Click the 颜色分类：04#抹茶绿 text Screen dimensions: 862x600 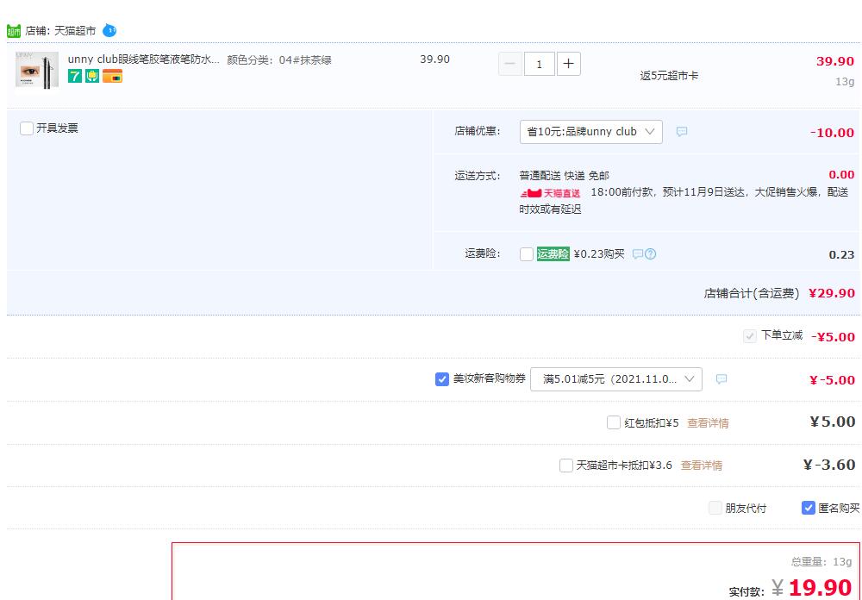279,60
